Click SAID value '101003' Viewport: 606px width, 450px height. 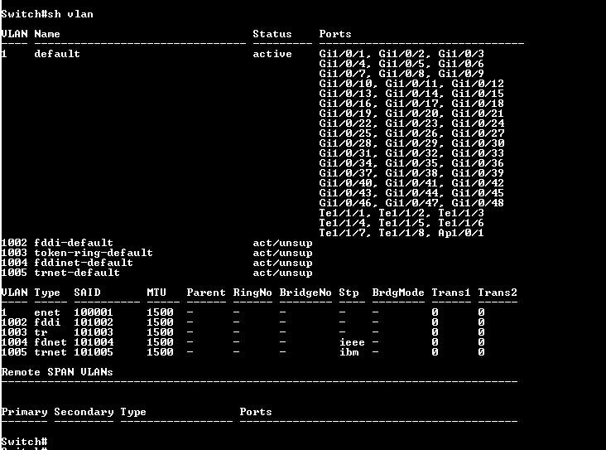[x=94, y=332]
